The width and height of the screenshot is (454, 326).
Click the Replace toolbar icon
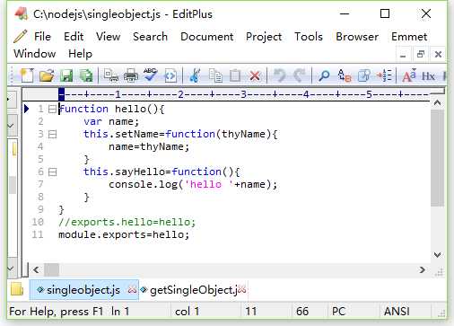344,75
